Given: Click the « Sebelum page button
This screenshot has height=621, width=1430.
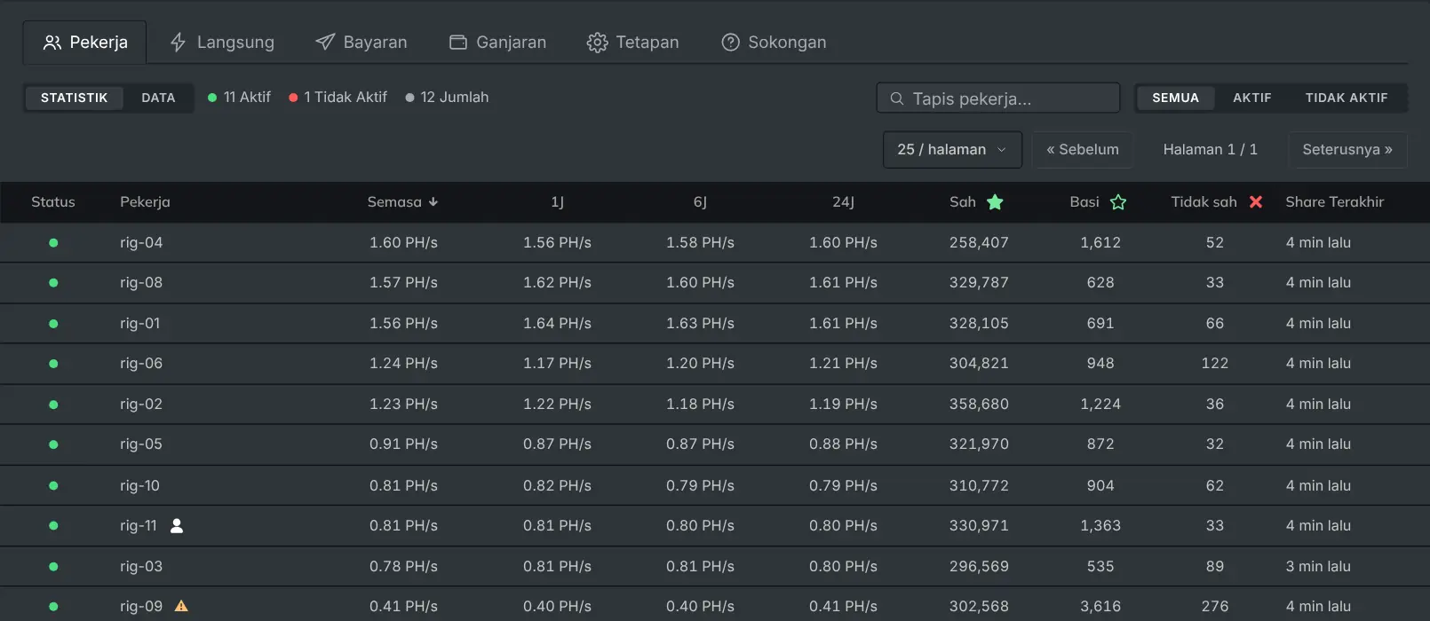Looking at the screenshot, I should 1083,149.
